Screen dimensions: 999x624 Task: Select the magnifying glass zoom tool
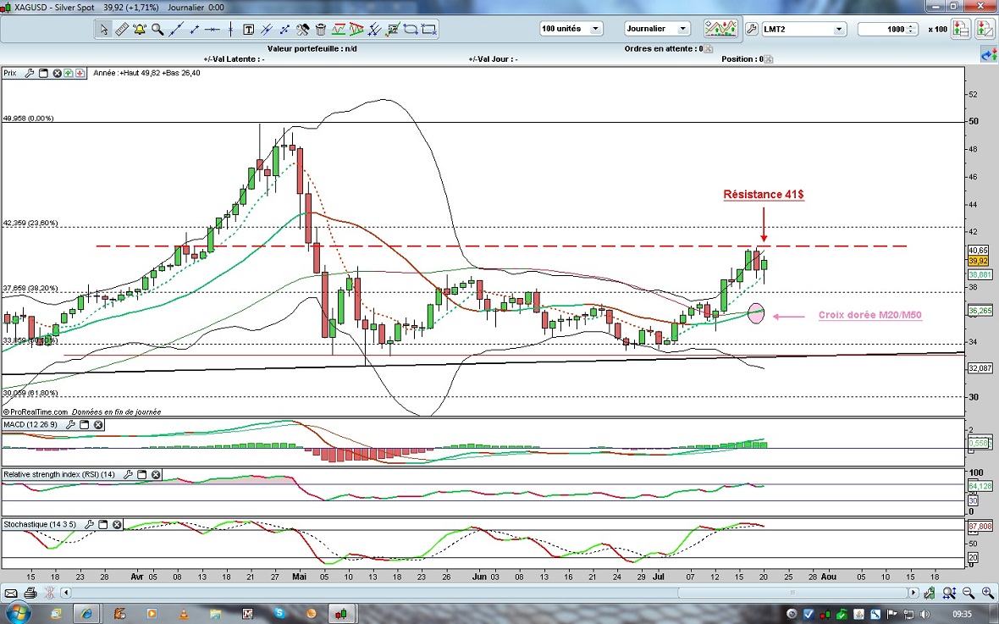[x=157, y=30]
